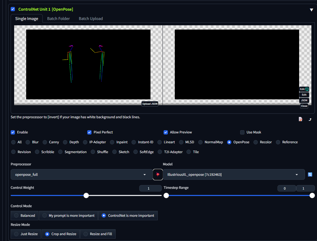Viewport: 317px width, 241px height.
Task: Open the Preprocessor dropdown showing openpose_full
Action: pyautogui.click(x=82, y=174)
